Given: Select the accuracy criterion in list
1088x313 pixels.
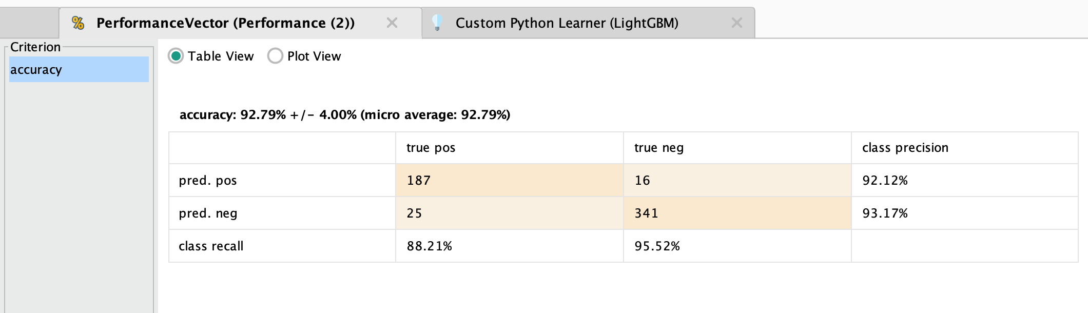Looking at the screenshot, I should click(79, 69).
